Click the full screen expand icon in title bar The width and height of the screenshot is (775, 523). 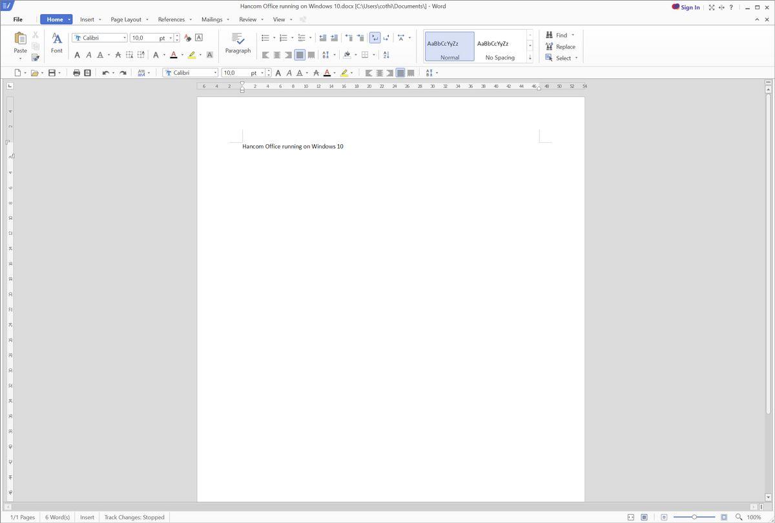click(712, 7)
